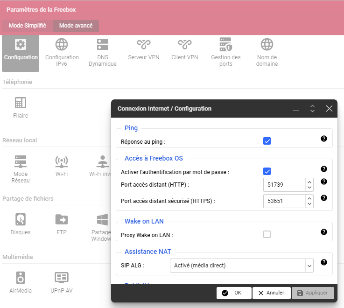Viewport: 344px width, 308px height.
Task: Open the AirMedia icon
Action: click(21, 282)
